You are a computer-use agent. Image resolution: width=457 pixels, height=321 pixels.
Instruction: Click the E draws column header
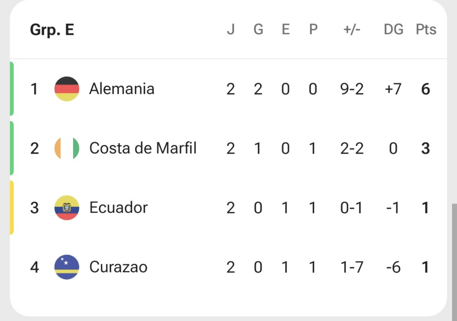point(286,29)
